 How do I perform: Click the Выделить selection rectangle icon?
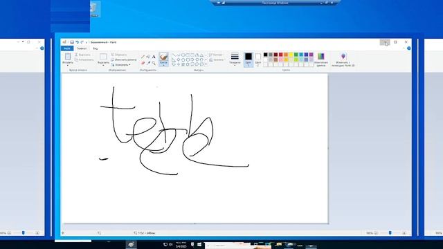pyautogui.click(x=103, y=57)
